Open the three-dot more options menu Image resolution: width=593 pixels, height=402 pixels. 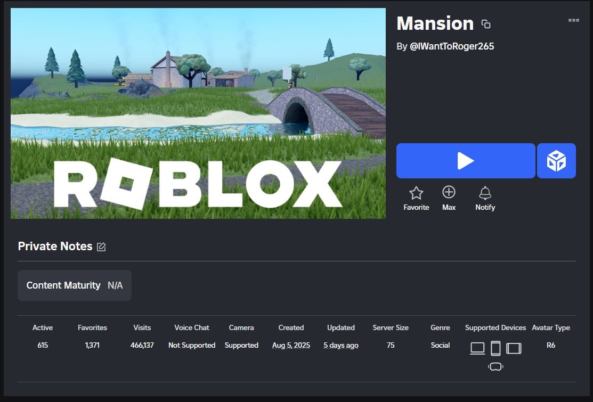pos(574,20)
